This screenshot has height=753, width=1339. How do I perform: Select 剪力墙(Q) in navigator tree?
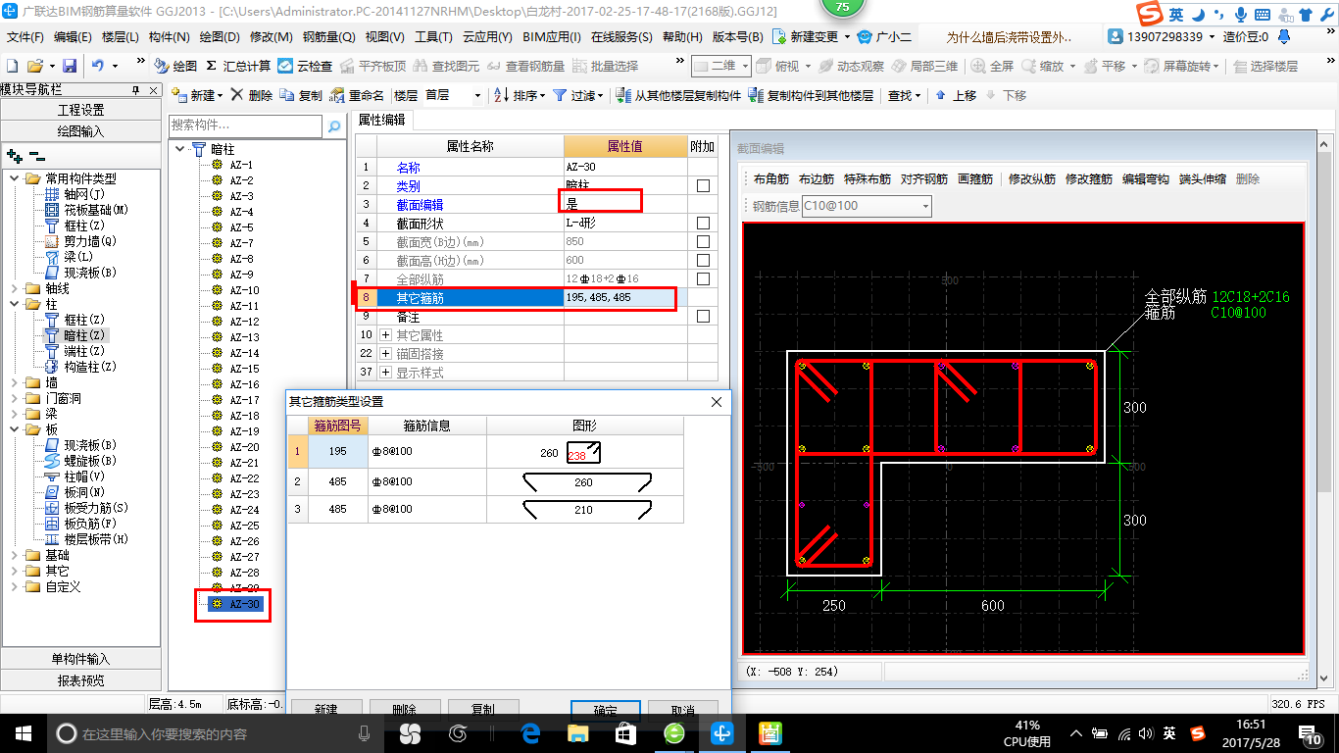click(x=90, y=241)
